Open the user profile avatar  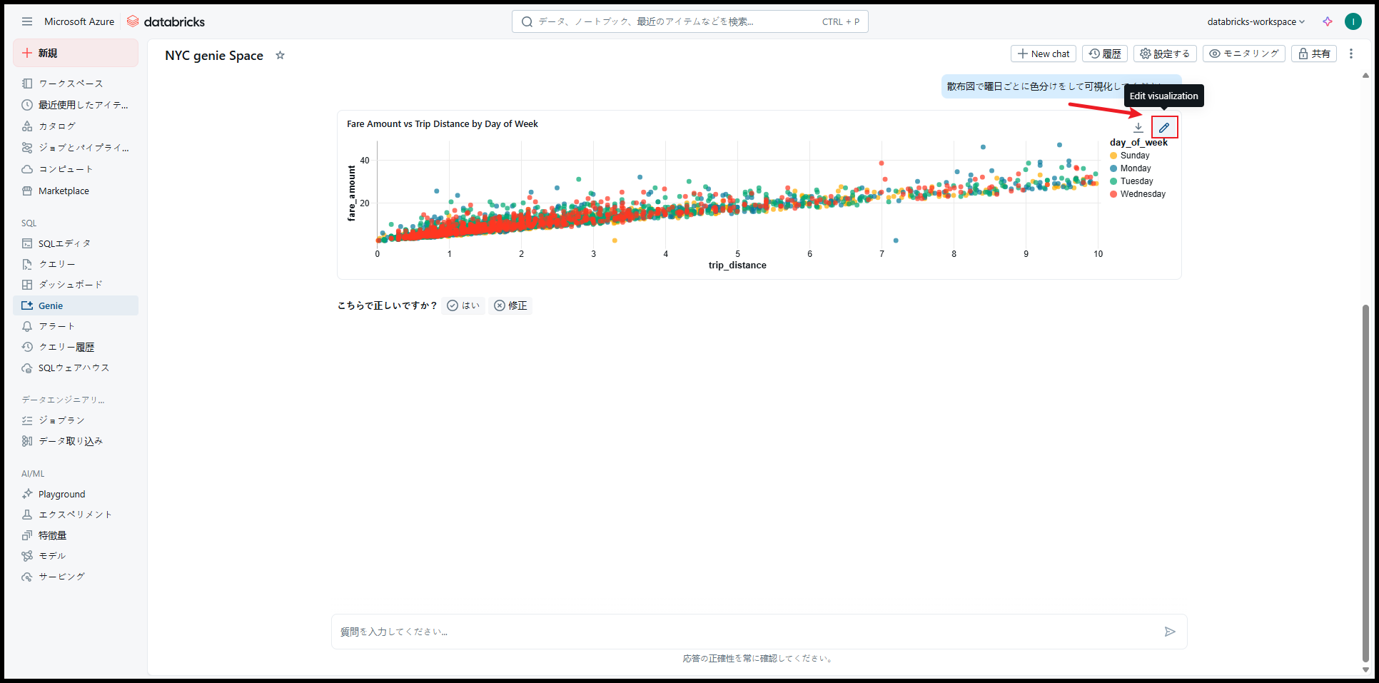[x=1353, y=21]
